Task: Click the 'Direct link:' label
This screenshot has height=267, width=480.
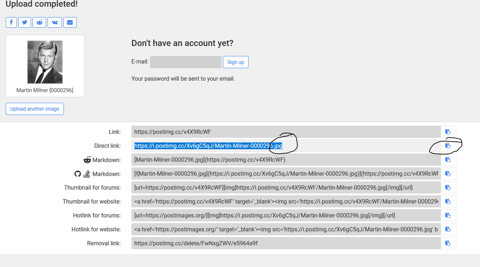Action: click(107, 145)
